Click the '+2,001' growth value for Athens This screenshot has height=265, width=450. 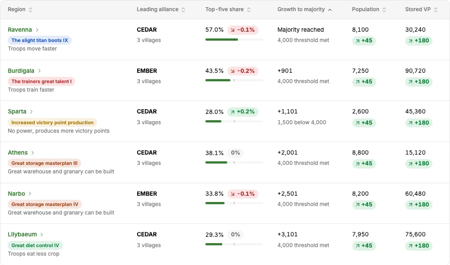pos(287,152)
